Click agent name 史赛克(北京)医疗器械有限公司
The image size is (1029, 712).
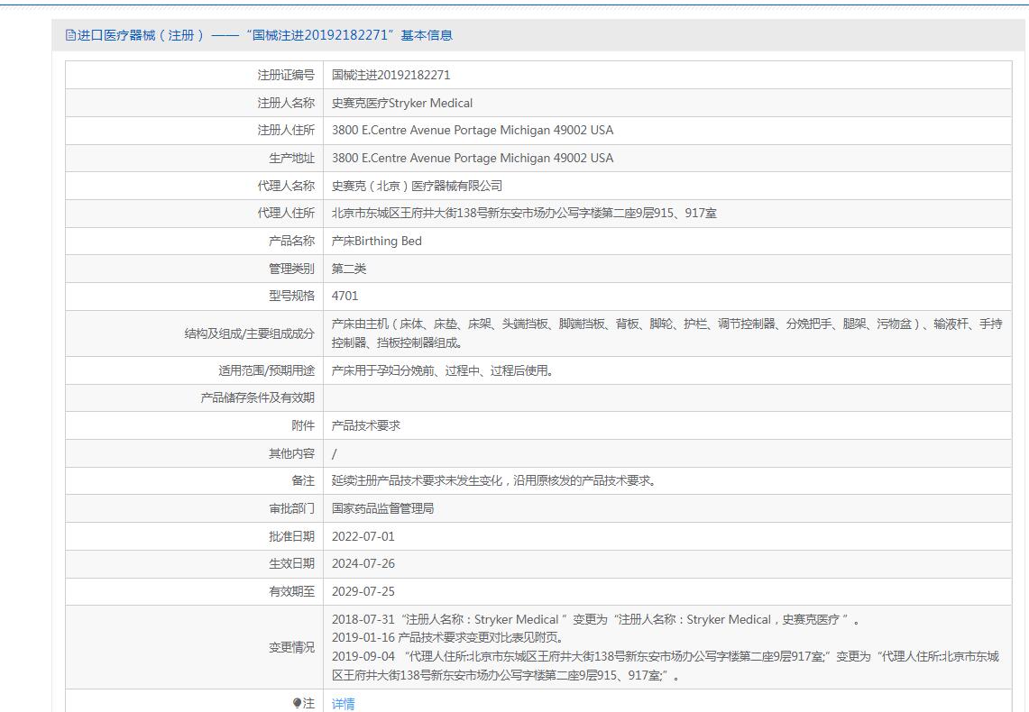click(x=417, y=186)
